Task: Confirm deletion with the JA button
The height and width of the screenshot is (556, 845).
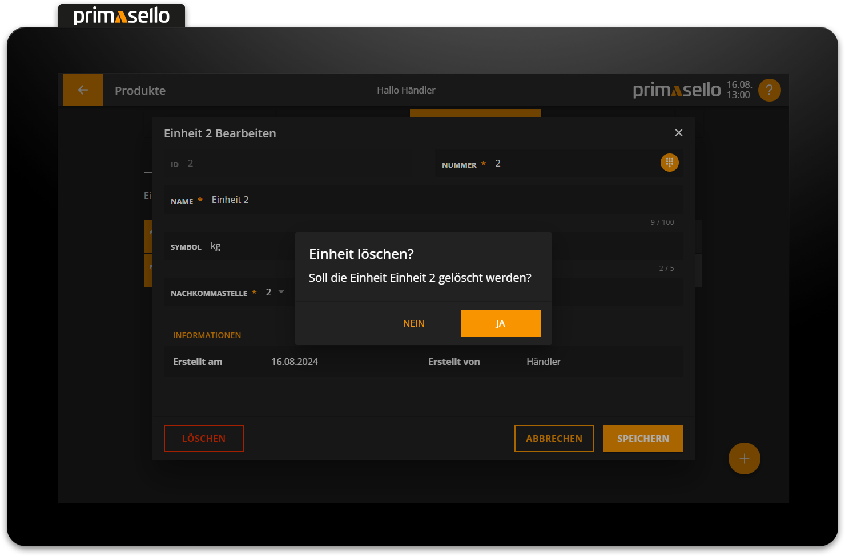Action: (x=500, y=323)
